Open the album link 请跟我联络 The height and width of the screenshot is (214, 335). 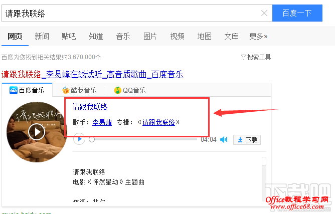(158, 122)
